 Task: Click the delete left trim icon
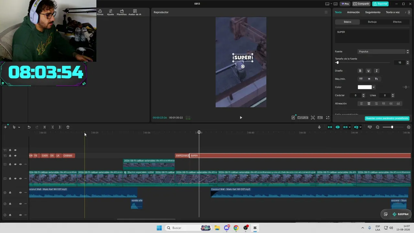52,127
